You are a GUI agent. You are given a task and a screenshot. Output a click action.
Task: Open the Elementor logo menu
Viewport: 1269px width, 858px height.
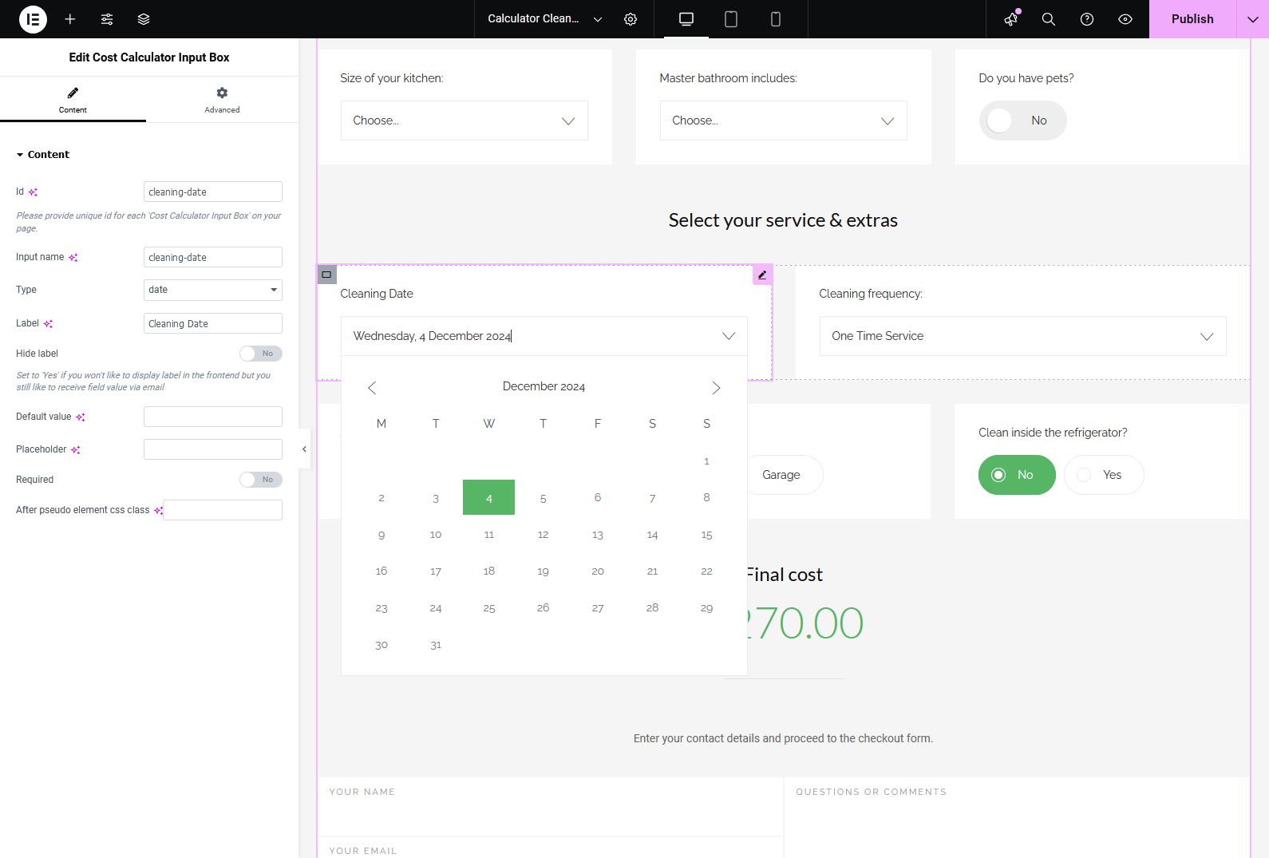[33, 19]
